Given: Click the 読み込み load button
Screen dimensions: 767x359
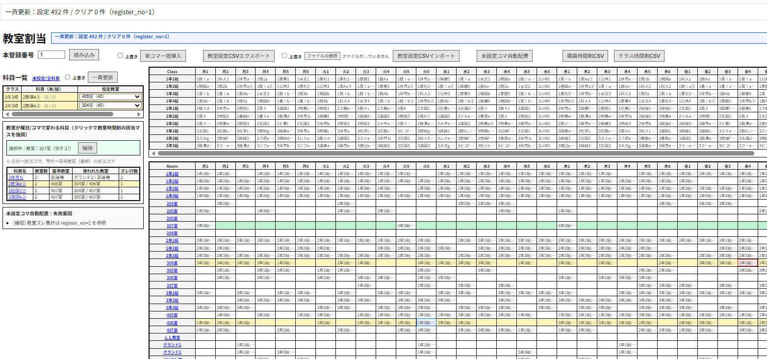Looking at the screenshot, I should 84,55.
